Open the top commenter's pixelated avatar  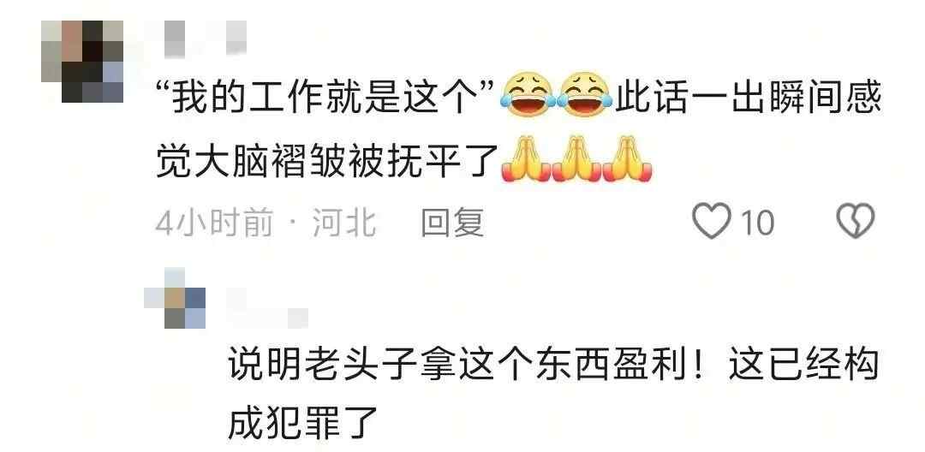coord(82,62)
